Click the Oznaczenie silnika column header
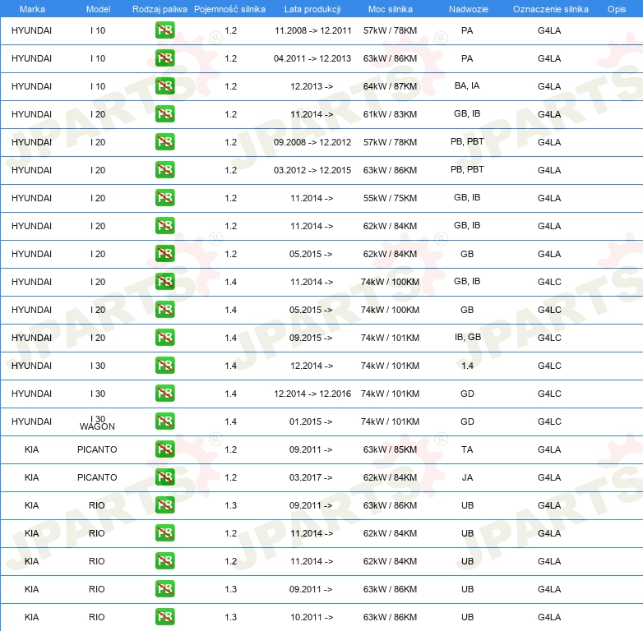This screenshot has height=631, width=643. 550,9
